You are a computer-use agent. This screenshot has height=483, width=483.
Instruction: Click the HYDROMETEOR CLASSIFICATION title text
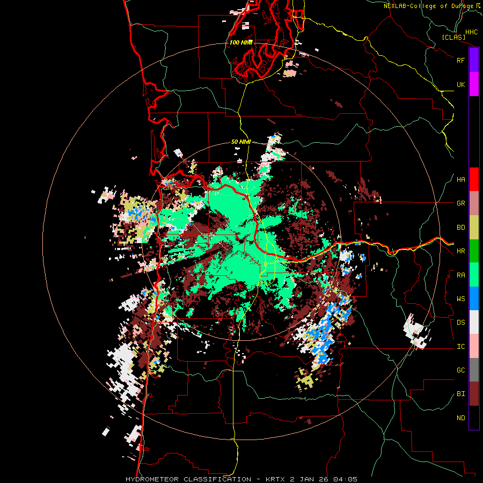coord(188,479)
